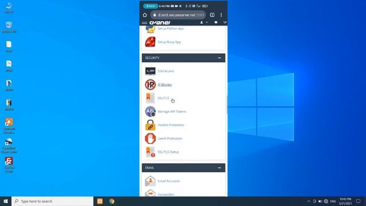Image resolution: width=366 pixels, height=206 pixels.
Task: Click the Hotlink Protection padlock icon
Action: tap(150, 125)
